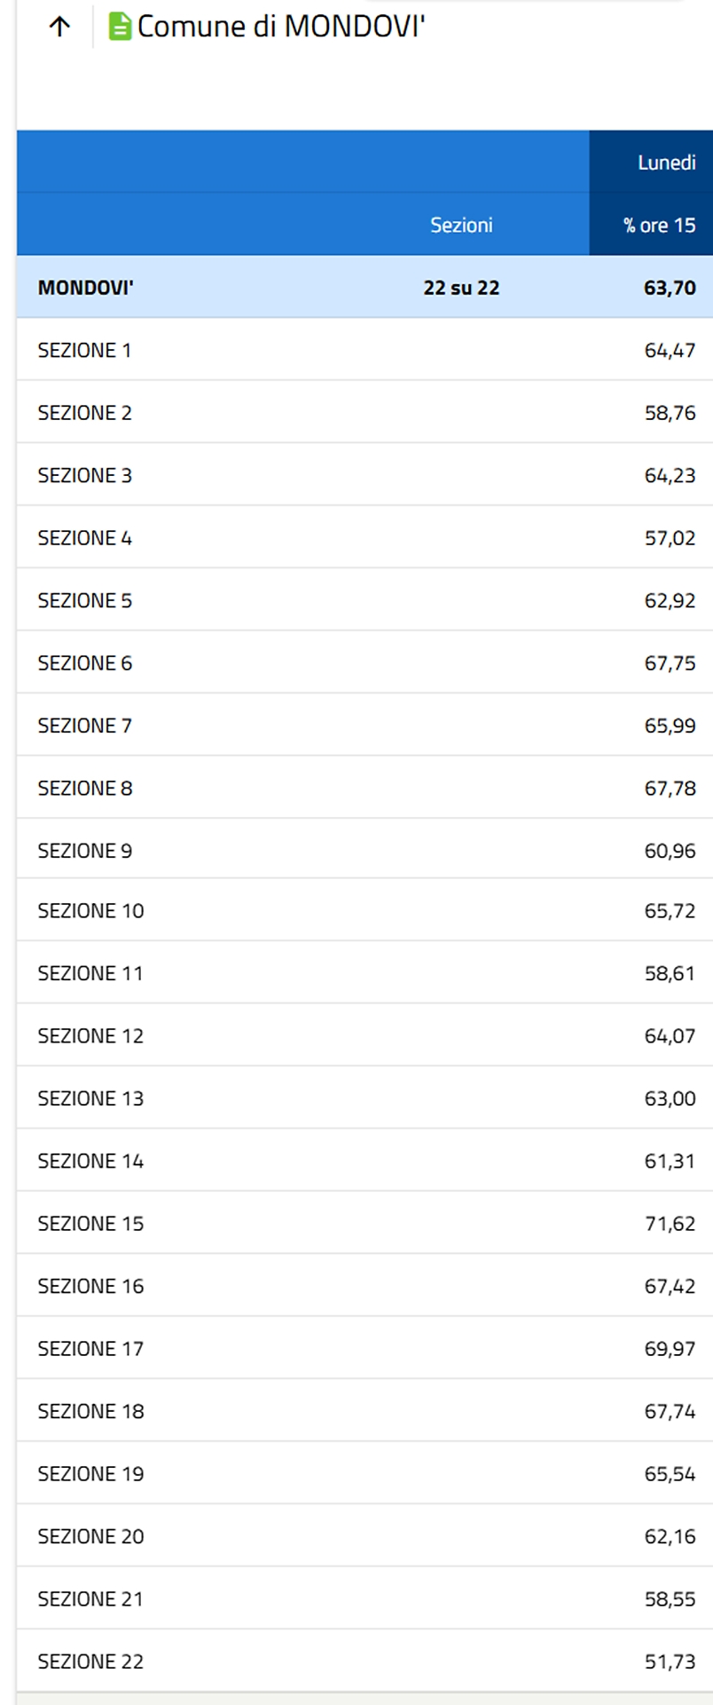Select the % ore 15 column header
713x1705 pixels.
click(659, 225)
